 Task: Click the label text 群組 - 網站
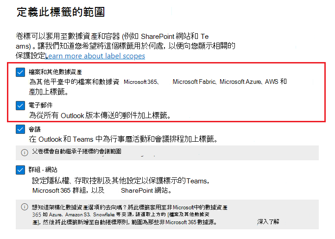pyautogui.click(x=43, y=170)
